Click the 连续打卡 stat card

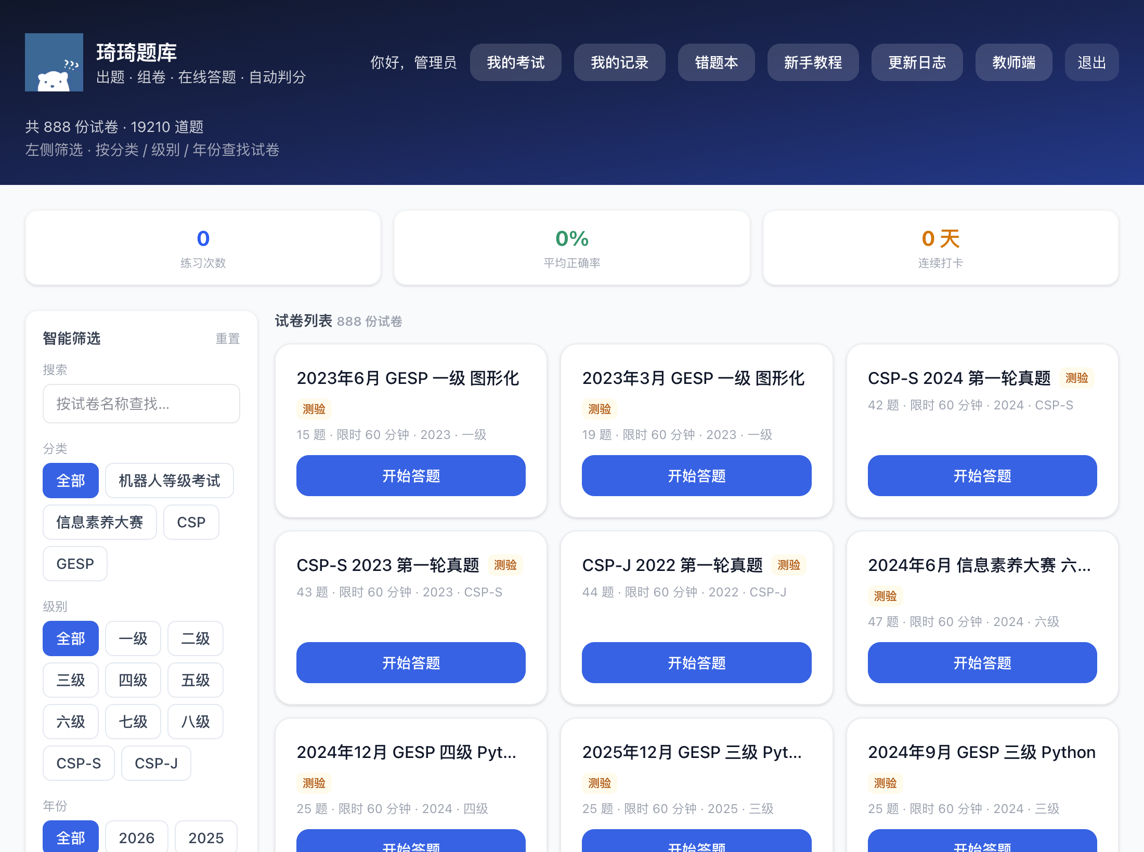[941, 248]
